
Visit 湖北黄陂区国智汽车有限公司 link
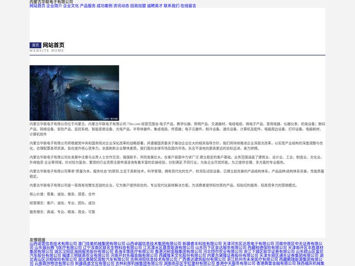104,259
